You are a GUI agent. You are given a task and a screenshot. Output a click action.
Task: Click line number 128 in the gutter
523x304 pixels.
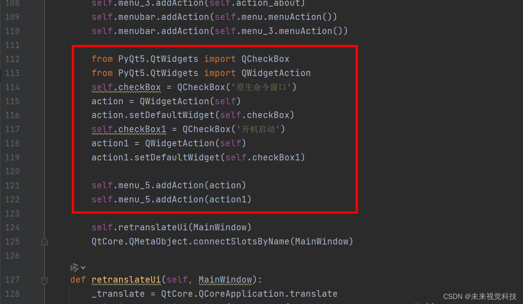tap(12, 294)
